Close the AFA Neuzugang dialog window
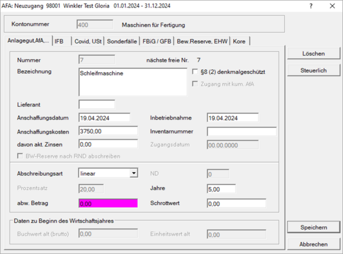 [332, 6]
